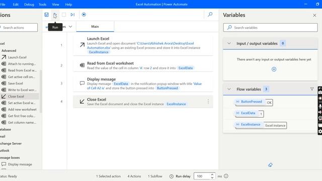Pick Add new worksheet action
The height and width of the screenshot is (181, 322).
20,110
